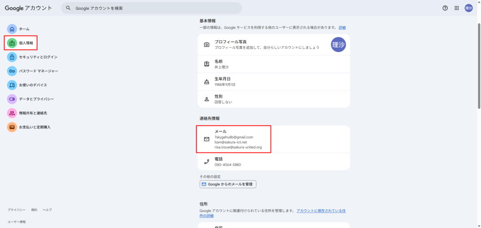Viewport: 481px width, 228px height.
Task: Open the 理沙 account avatar menu
Action: (x=468, y=8)
